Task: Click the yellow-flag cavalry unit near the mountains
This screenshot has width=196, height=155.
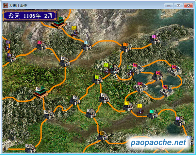Action: point(75,32)
